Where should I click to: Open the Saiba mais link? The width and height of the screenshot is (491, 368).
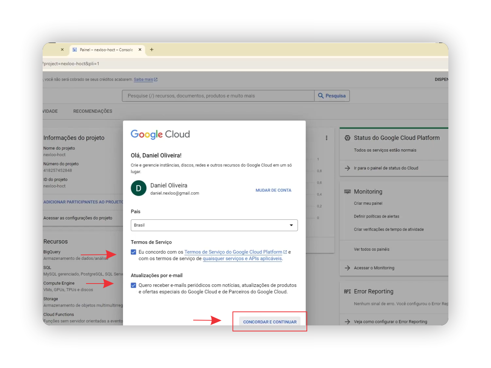click(x=143, y=80)
